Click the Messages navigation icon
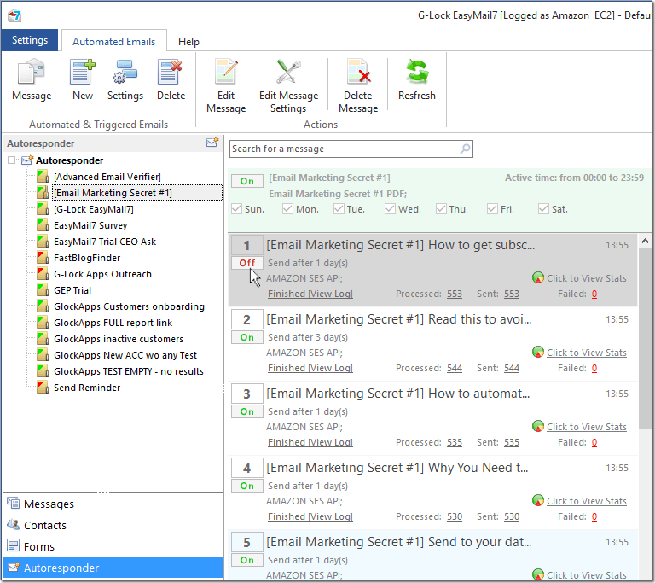This screenshot has height=583, width=655. click(x=14, y=503)
